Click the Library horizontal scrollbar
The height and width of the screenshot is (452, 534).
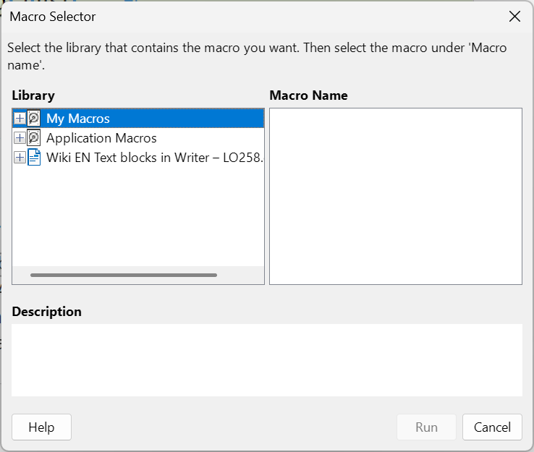124,275
